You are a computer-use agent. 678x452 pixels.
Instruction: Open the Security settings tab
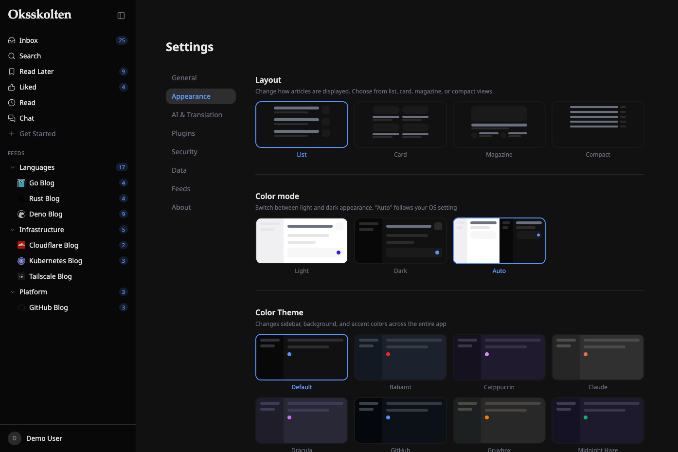201,152
